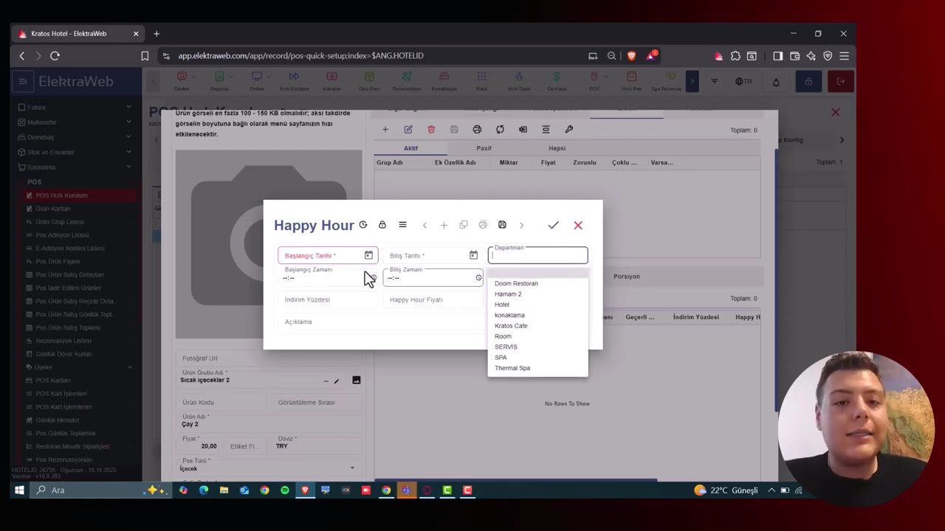Close POS Hızlı Kurulum panel with red X

(x=835, y=112)
